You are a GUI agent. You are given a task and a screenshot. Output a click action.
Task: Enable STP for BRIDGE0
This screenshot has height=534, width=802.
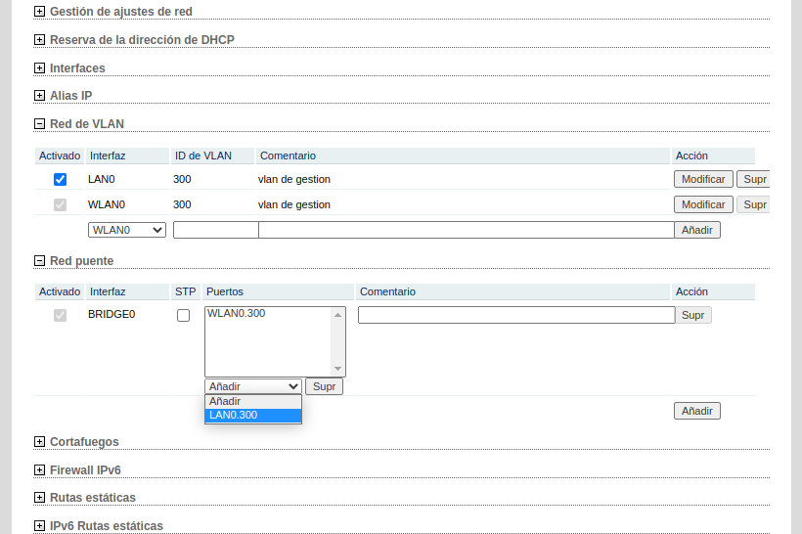tap(183, 315)
